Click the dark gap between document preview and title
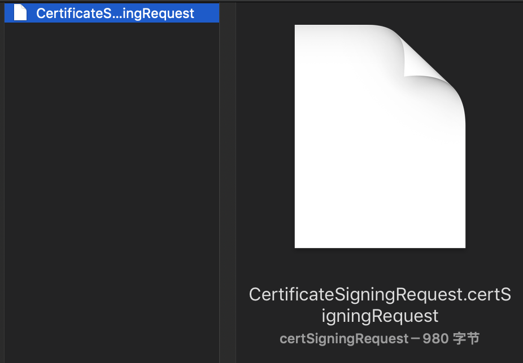 [380, 267]
